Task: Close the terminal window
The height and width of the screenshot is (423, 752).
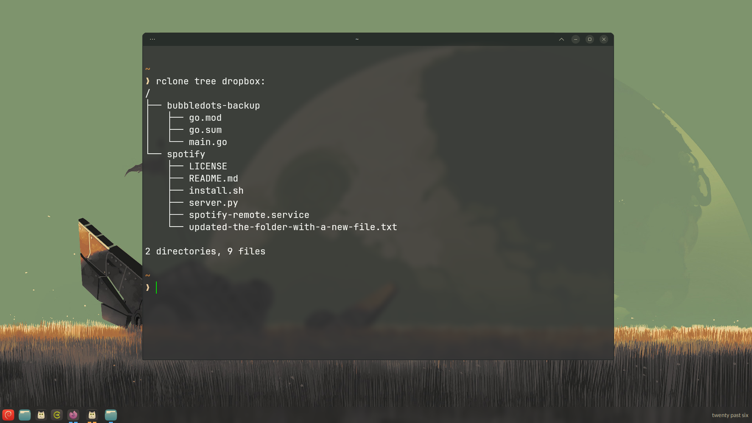Action: (x=604, y=39)
